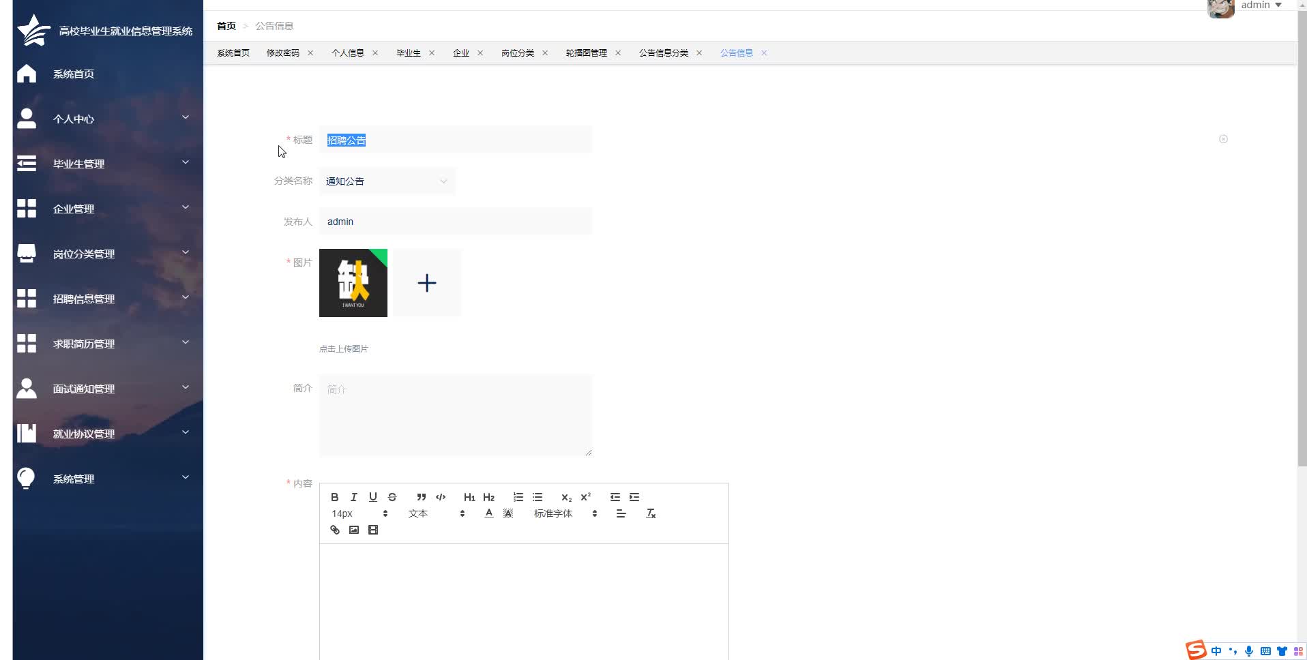Close the 公告信息 tab
The width and height of the screenshot is (1307, 660).
pyautogui.click(x=764, y=53)
